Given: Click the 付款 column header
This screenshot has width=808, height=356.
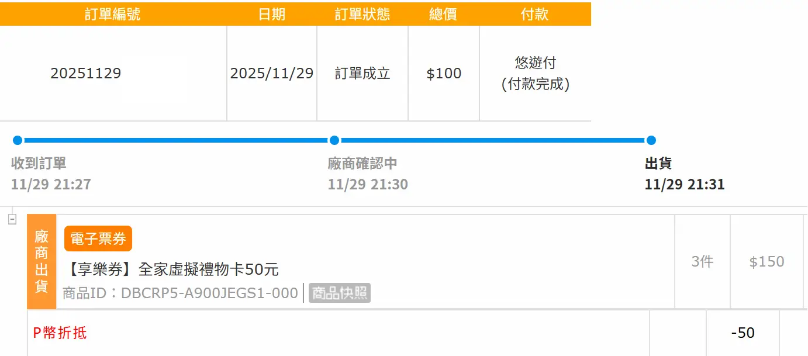Looking at the screenshot, I should pyautogui.click(x=535, y=14).
